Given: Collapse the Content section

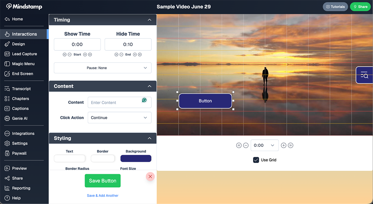Looking at the screenshot, I should 150,86.
